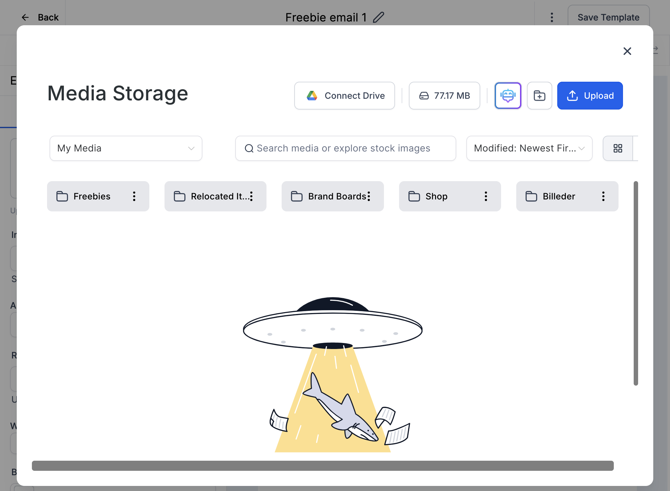Click the vertical scrollbar in media list
Viewport: 670px width, 491px height.
(636, 283)
